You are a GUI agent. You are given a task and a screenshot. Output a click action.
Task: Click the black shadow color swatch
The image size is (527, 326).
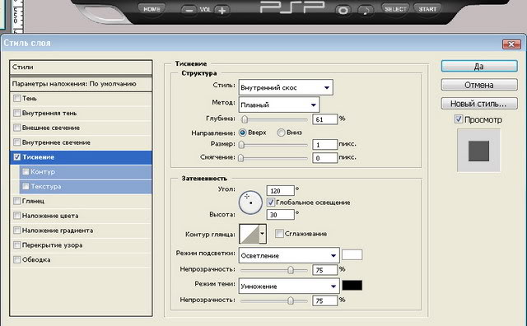pos(352,286)
